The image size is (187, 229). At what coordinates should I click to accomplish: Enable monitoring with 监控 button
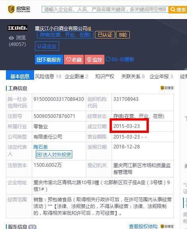click(94, 60)
